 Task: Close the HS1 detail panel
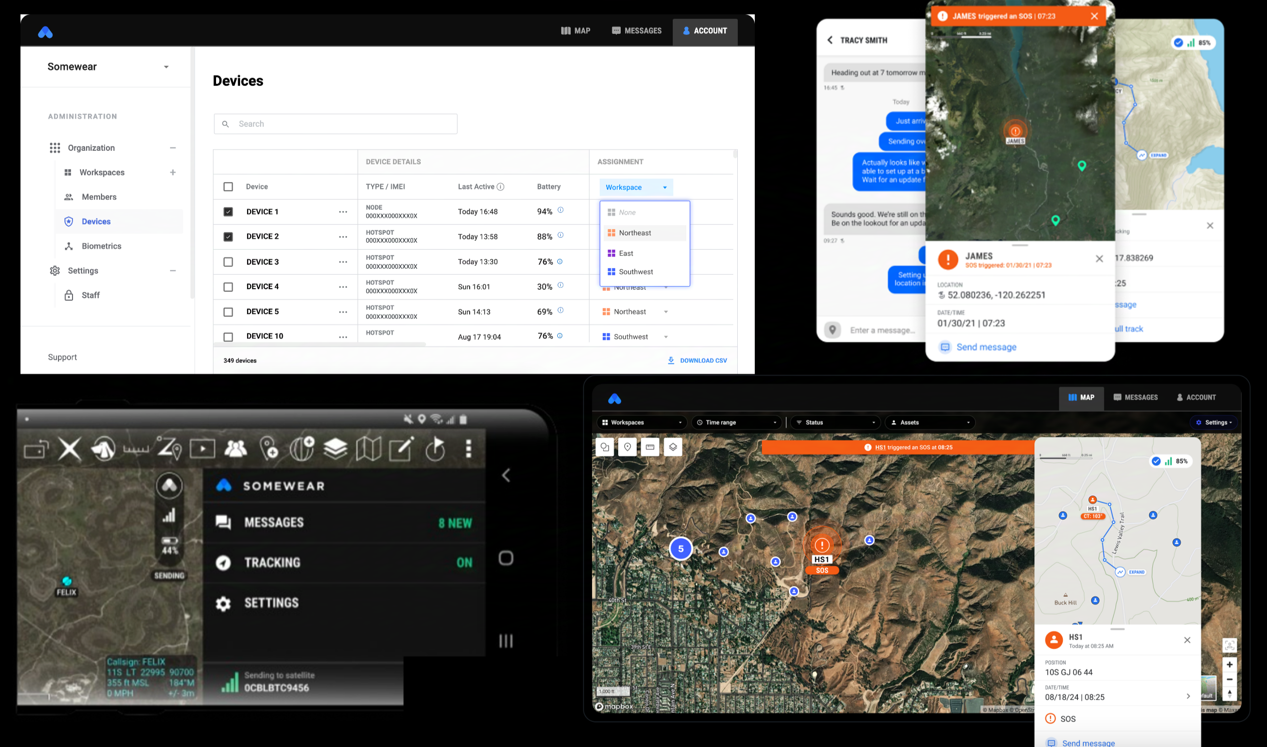1187,640
